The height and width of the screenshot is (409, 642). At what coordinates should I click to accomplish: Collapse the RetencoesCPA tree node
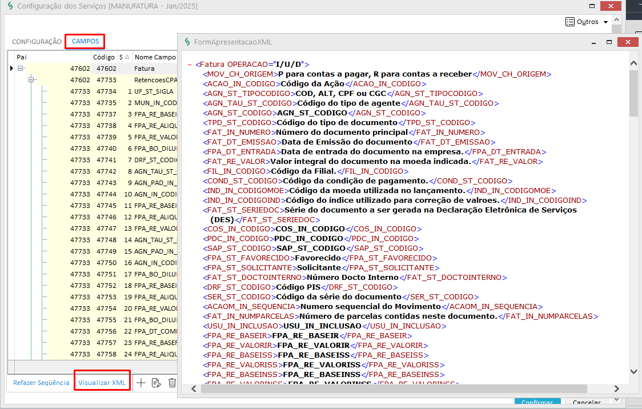click(32, 80)
